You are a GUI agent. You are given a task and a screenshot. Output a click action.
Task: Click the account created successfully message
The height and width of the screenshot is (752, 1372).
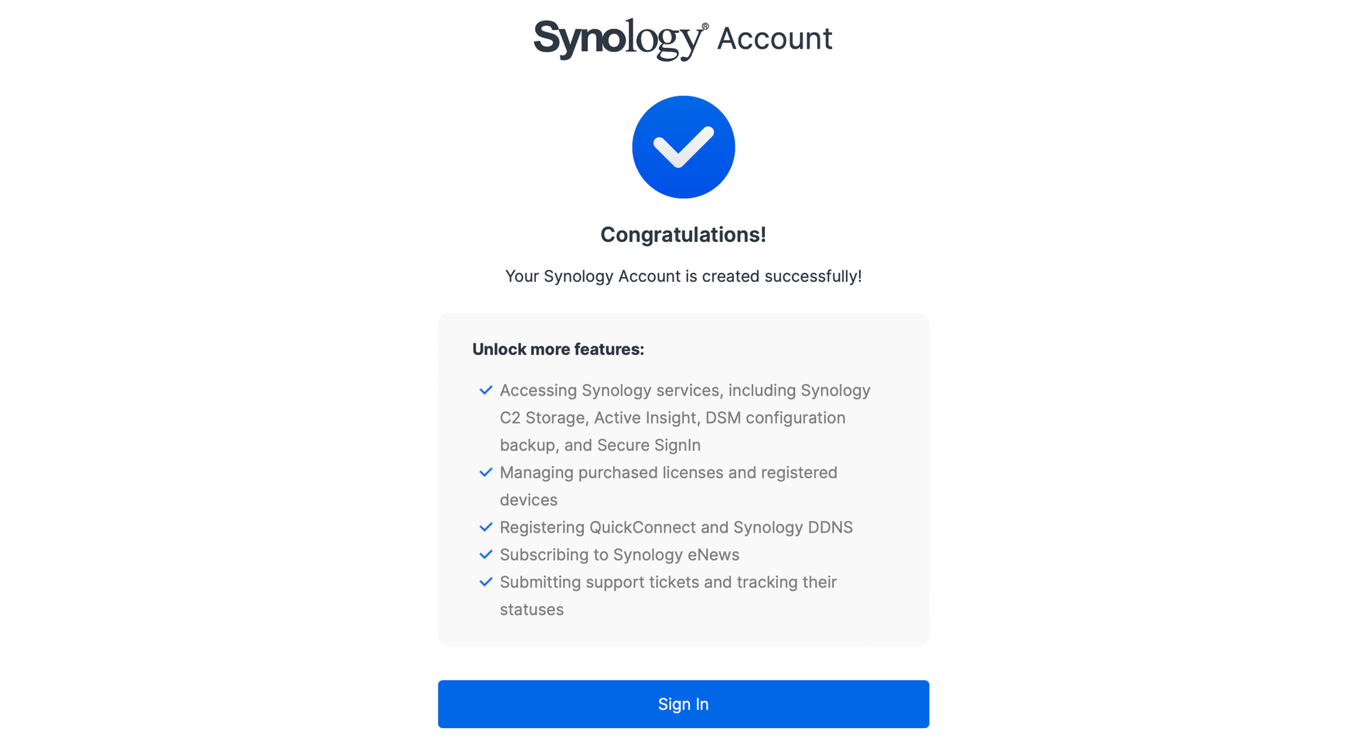[683, 276]
